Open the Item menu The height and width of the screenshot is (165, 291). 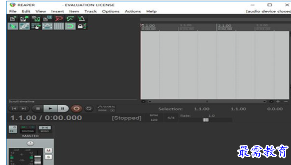[74, 11]
